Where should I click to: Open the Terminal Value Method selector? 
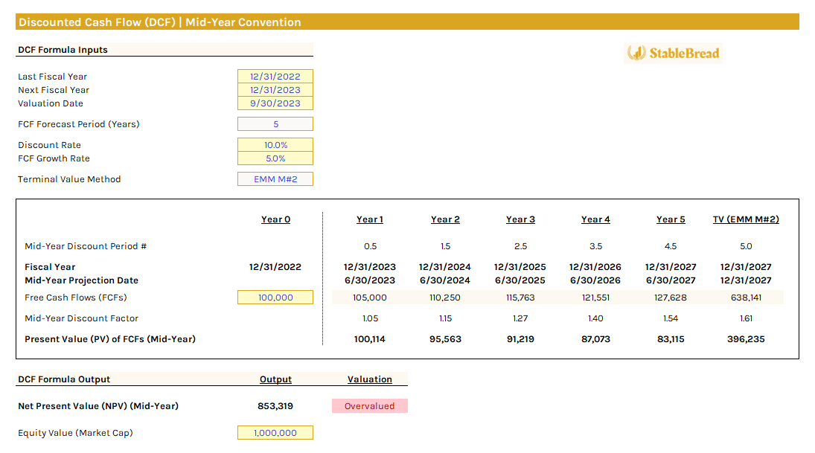275,179
